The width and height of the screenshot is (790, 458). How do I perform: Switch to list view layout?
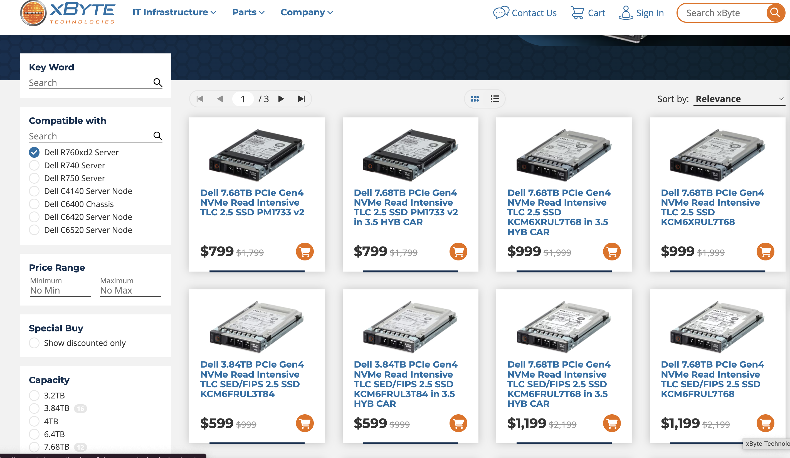pos(495,99)
